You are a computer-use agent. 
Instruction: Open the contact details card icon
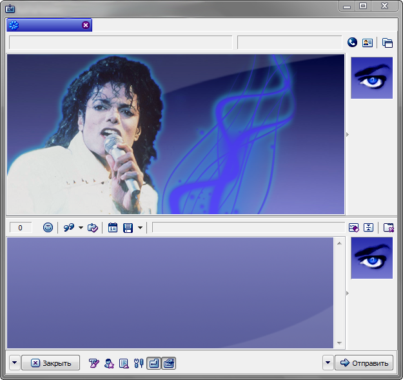[368, 43]
